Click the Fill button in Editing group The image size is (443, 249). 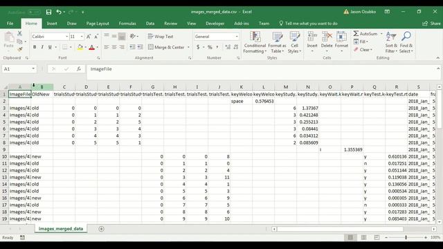361,41
